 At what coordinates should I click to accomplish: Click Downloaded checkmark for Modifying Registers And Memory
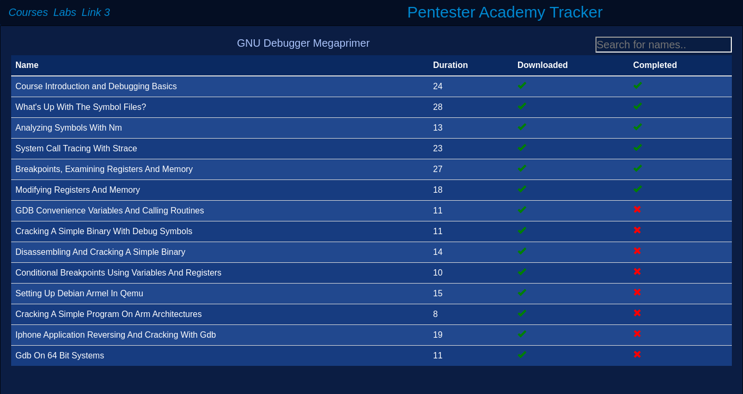coord(522,189)
